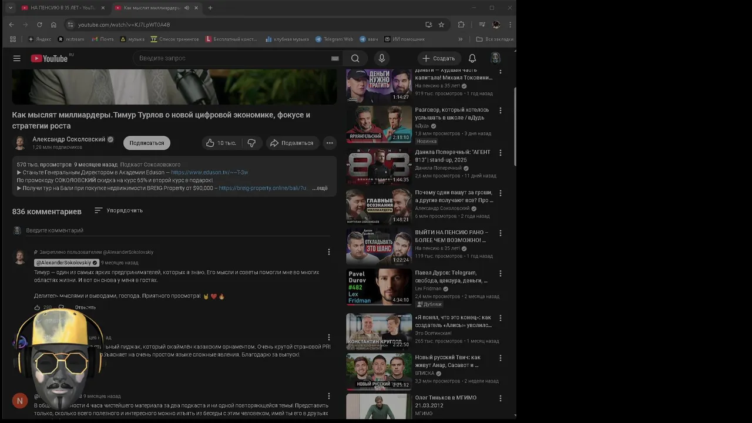
Task: Open the tab search dropdown arrow
Action: (10, 8)
